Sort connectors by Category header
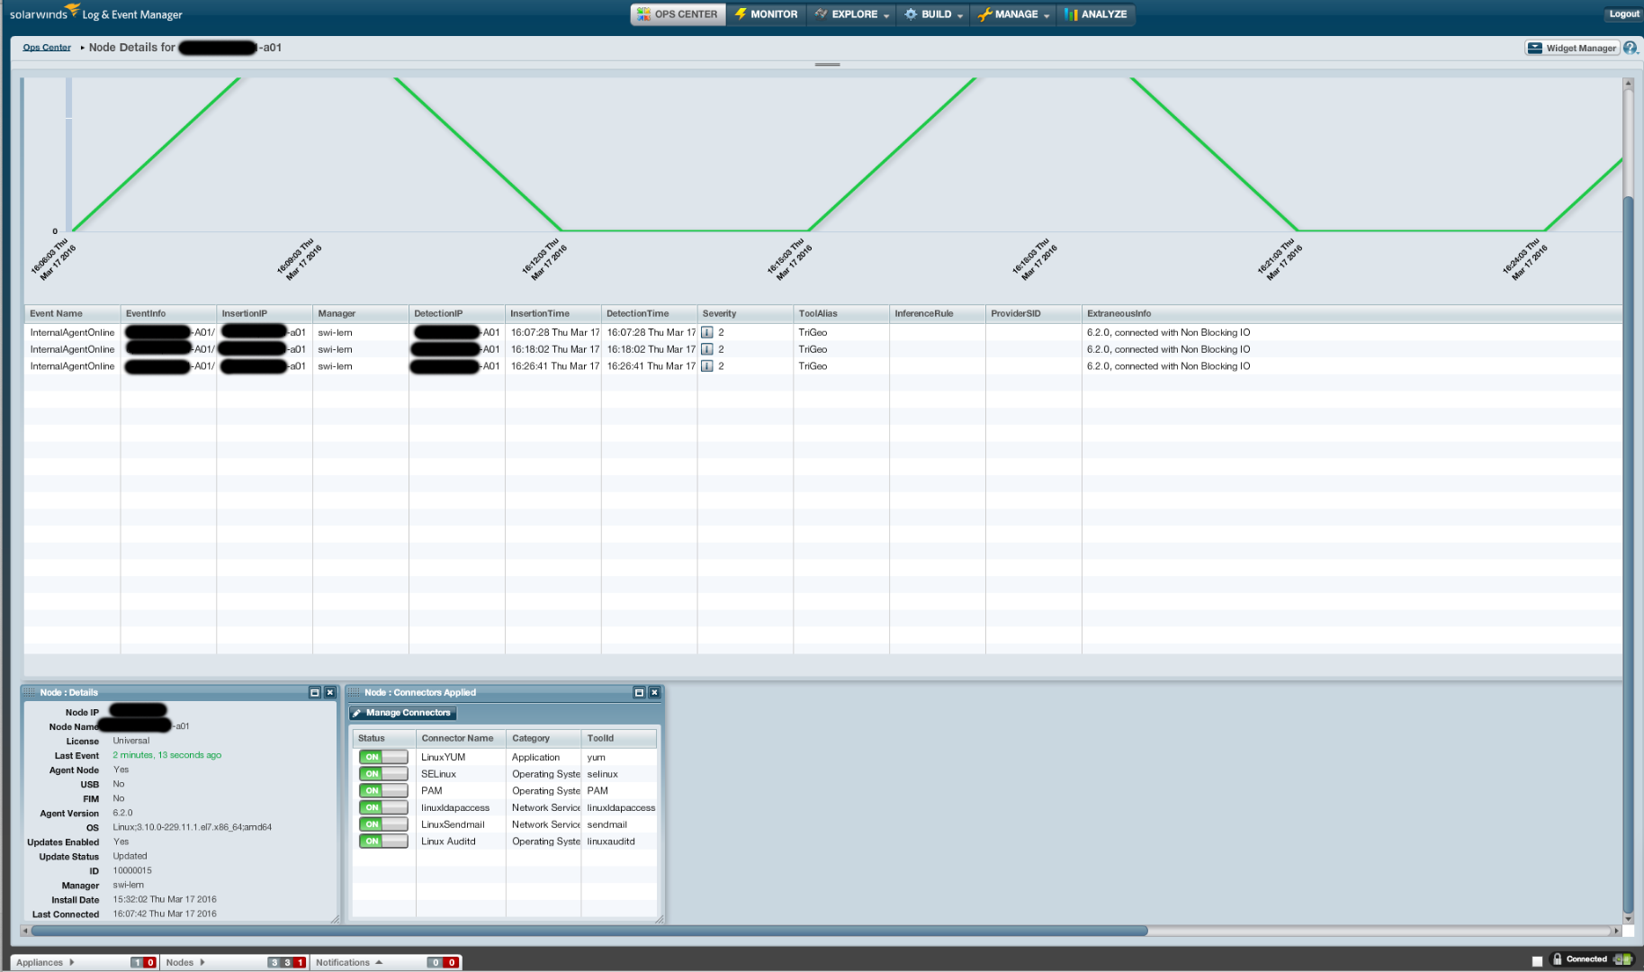 point(544,738)
